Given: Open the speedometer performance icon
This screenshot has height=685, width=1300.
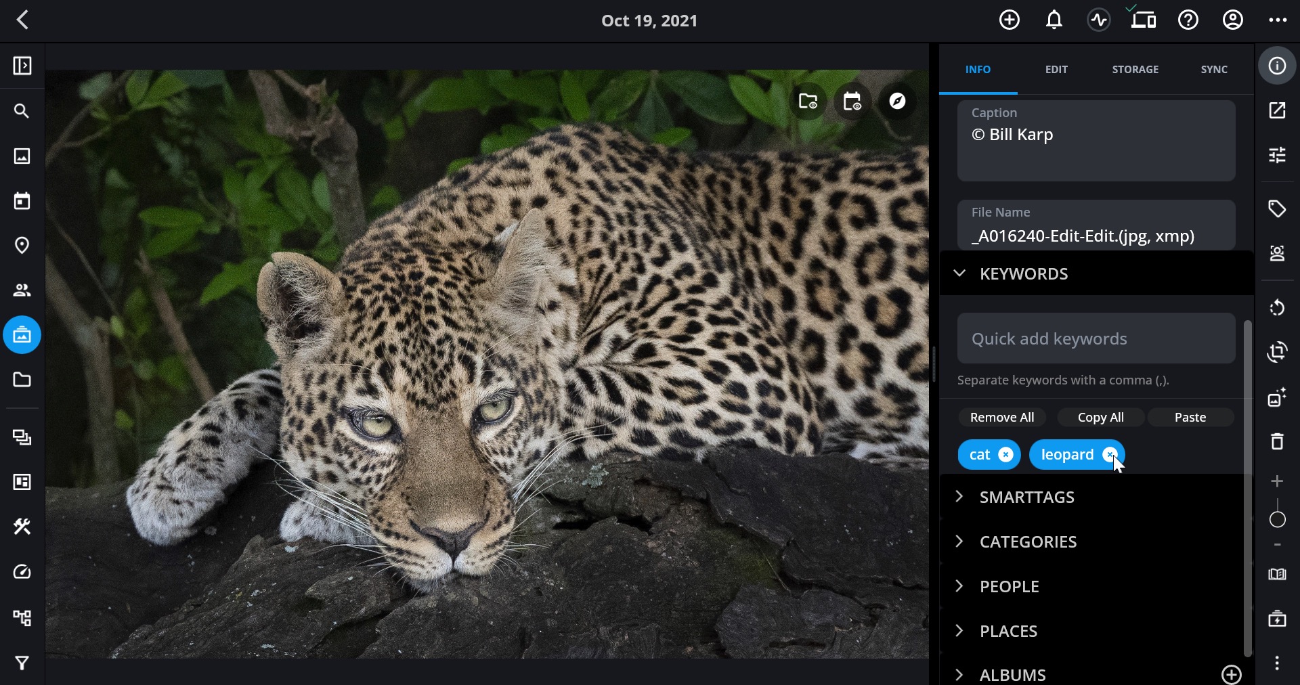Looking at the screenshot, I should pyautogui.click(x=22, y=572).
